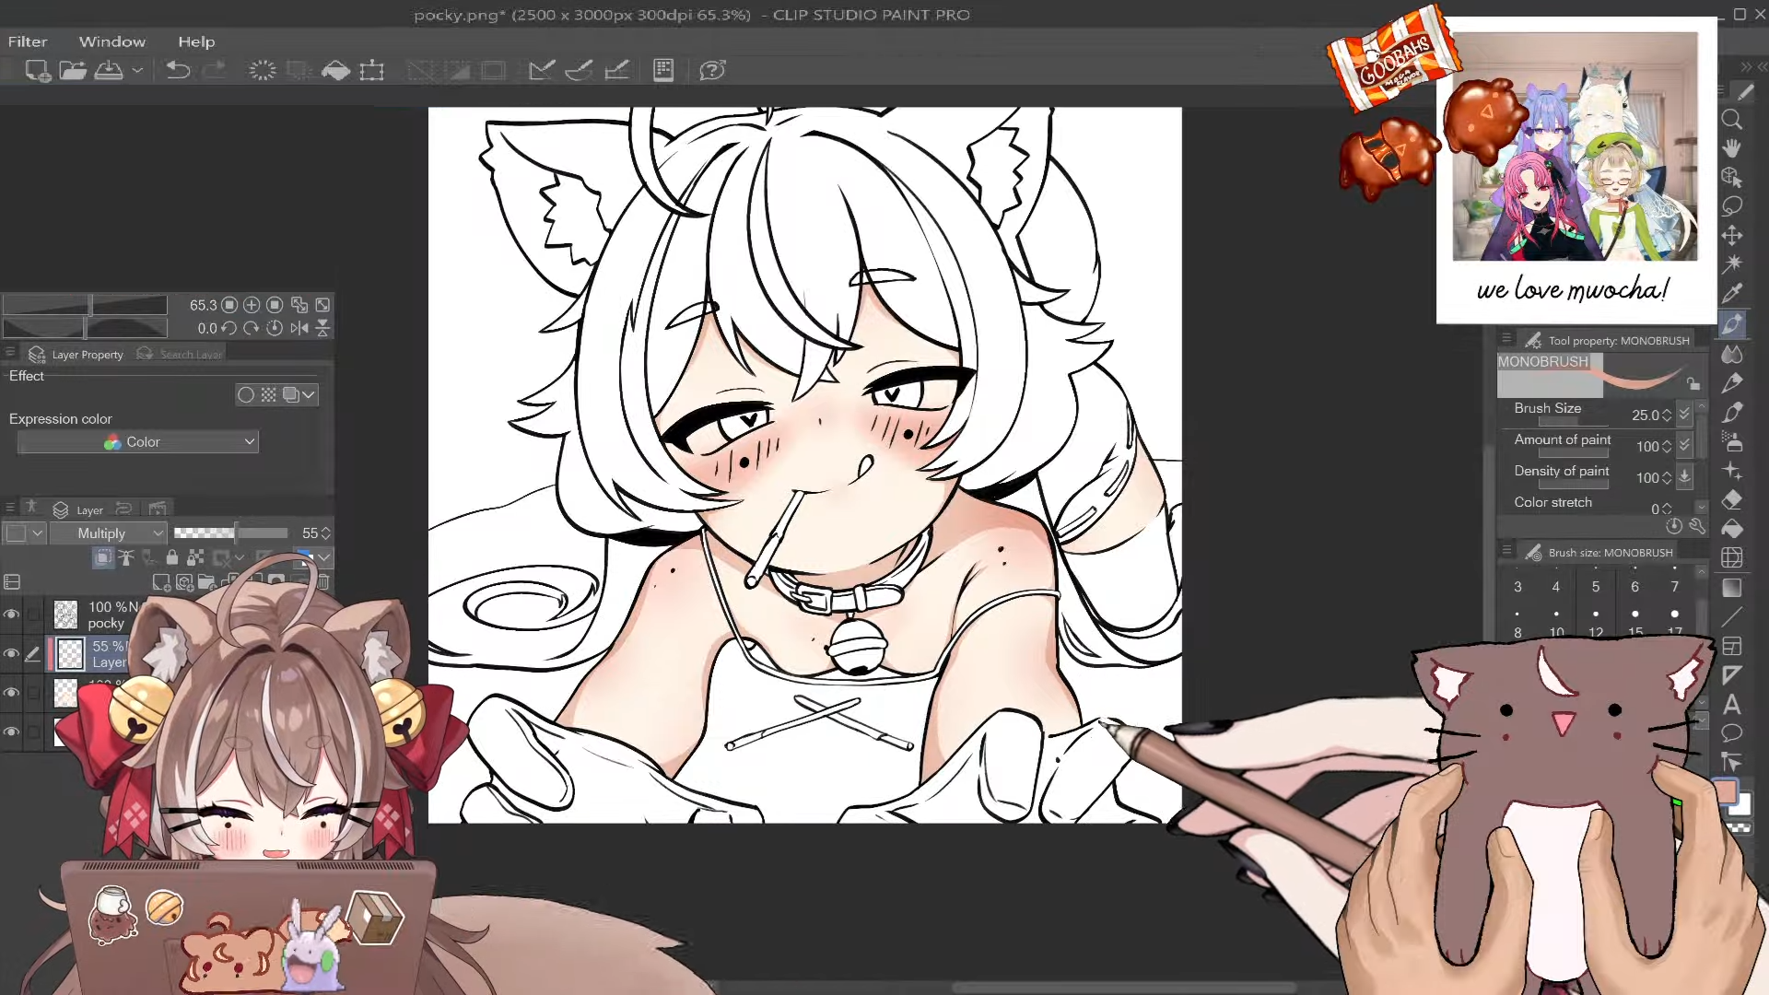
Task: Open the Expression color dropdown
Action: click(x=138, y=442)
